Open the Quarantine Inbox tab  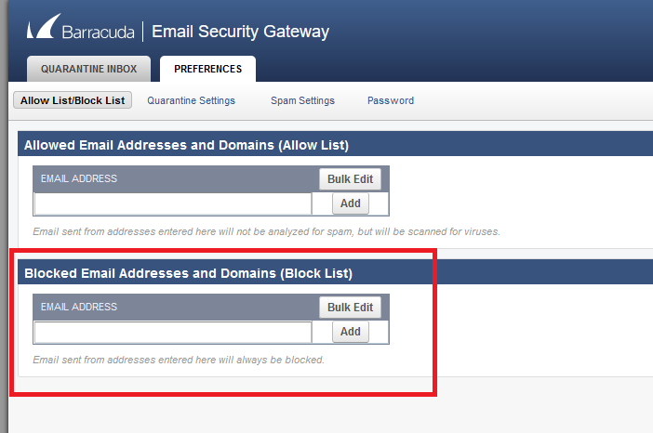(x=89, y=69)
